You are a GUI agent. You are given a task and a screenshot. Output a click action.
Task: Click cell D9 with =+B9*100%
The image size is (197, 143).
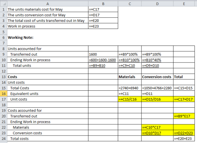(157, 54)
